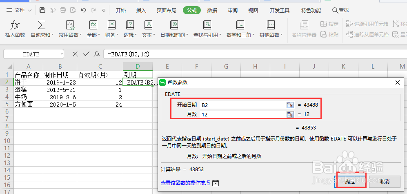
Task: Switch to the 审阅 tab
Action: pyautogui.click(x=233, y=10)
